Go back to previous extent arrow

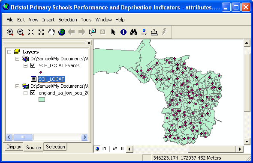pos(72,32)
